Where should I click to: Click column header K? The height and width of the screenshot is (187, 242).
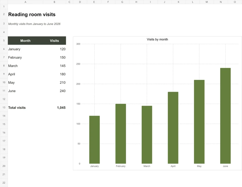tap(178, 2)
